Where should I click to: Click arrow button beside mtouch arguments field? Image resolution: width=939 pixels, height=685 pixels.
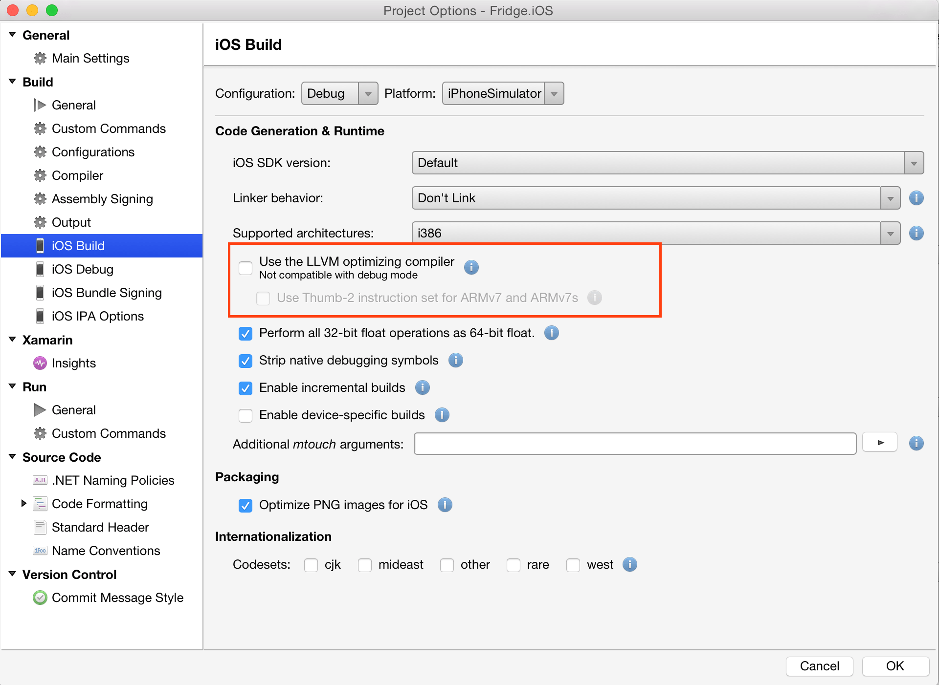pos(880,443)
